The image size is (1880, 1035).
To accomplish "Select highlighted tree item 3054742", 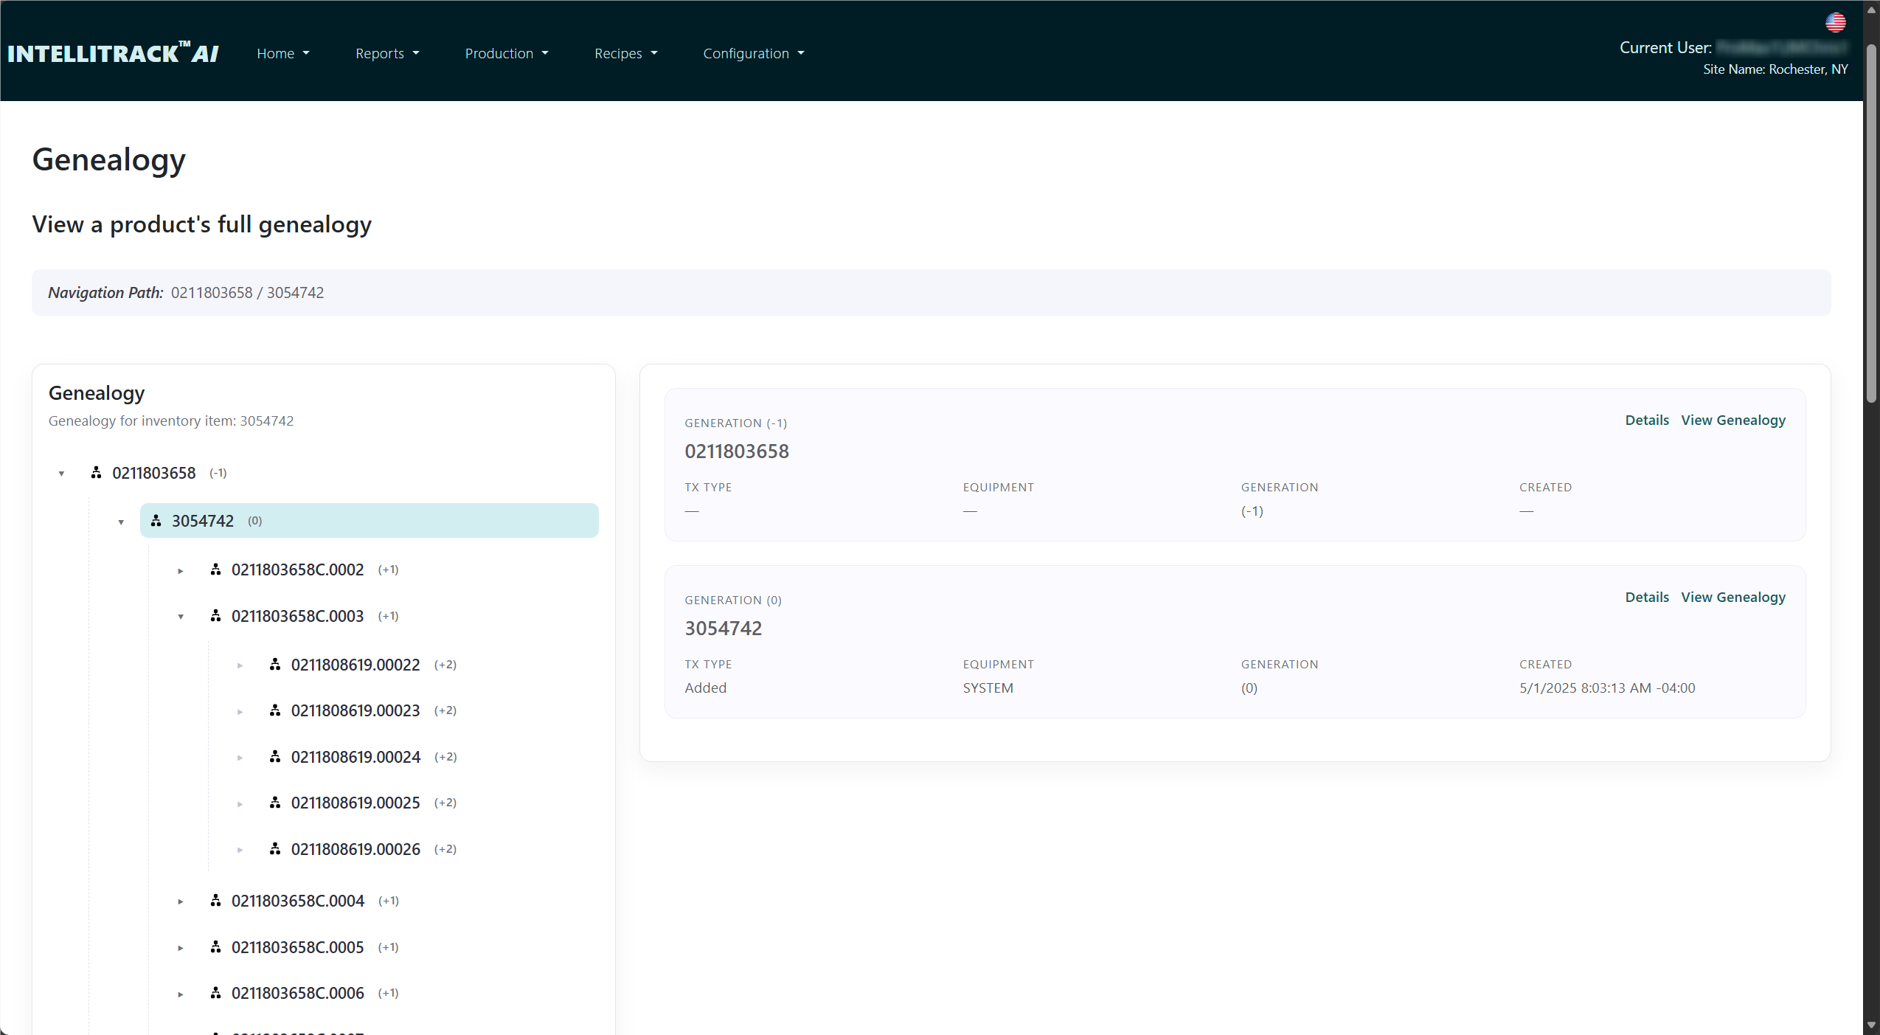I will click(x=369, y=521).
